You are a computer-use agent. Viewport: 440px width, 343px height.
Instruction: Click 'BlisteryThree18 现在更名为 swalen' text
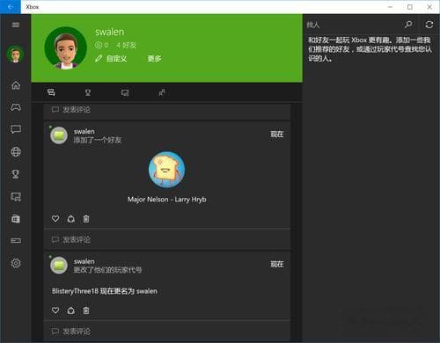105,291
